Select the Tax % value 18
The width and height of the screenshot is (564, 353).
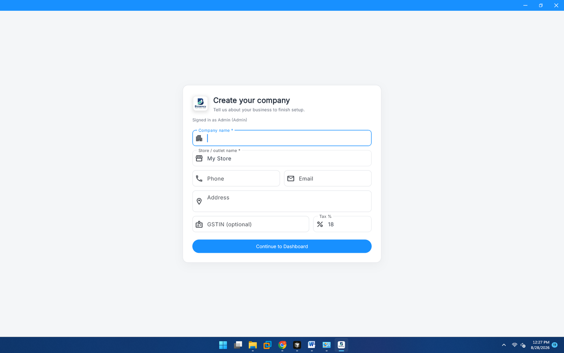click(x=331, y=225)
